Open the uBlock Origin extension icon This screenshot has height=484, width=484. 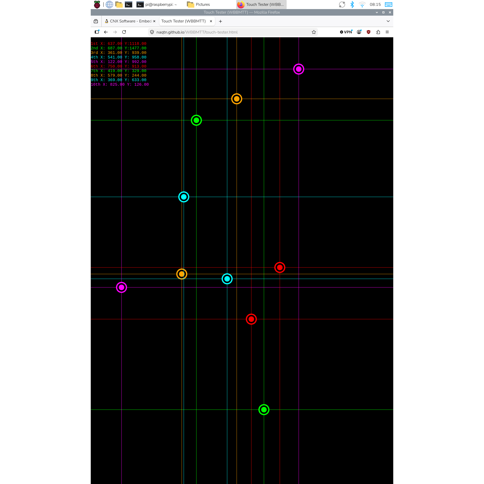pos(369,32)
